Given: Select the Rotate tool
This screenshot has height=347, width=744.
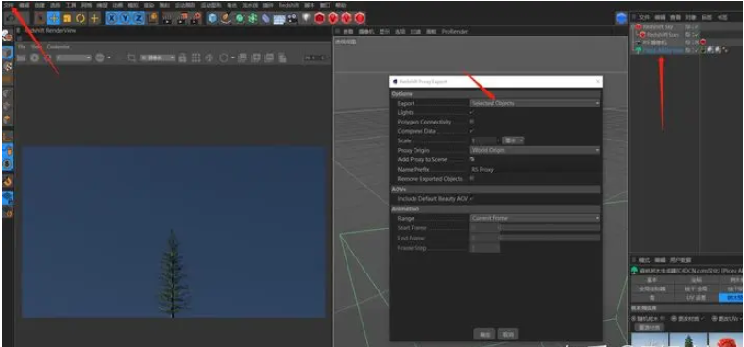Looking at the screenshot, I should click(x=80, y=18).
